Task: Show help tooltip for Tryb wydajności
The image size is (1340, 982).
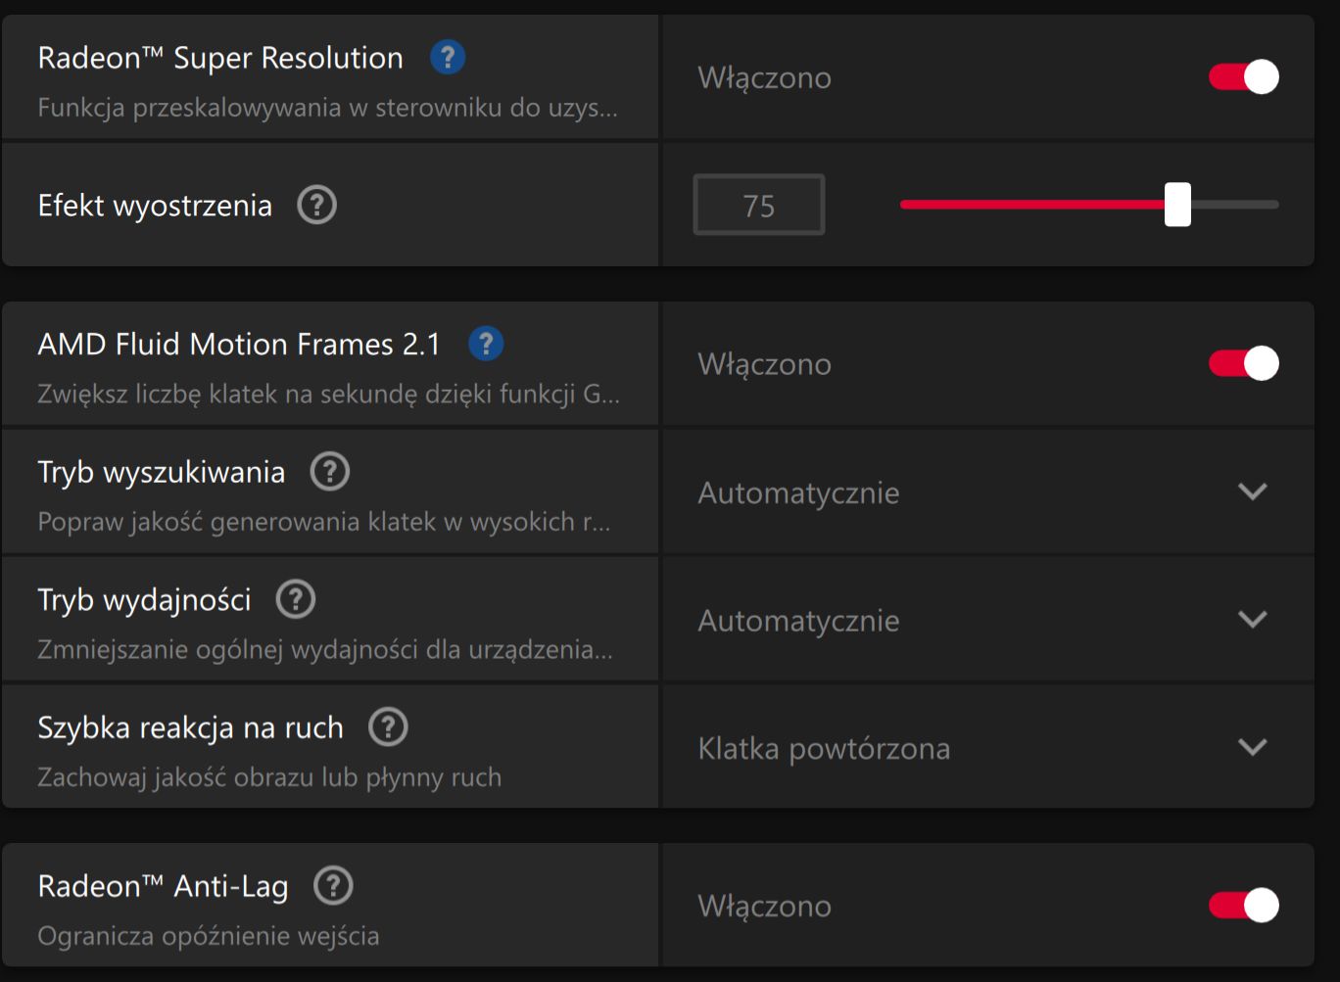Action: click(295, 599)
